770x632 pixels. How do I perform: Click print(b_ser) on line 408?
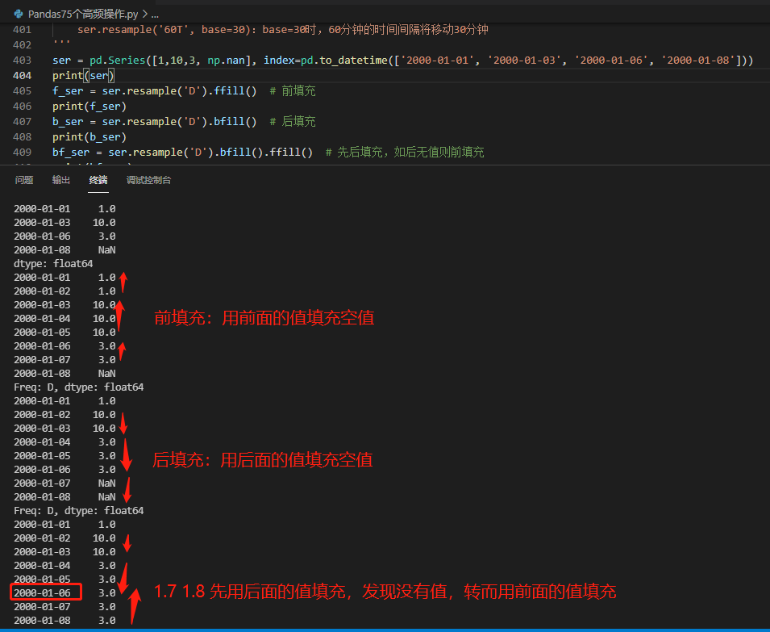tap(89, 136)
